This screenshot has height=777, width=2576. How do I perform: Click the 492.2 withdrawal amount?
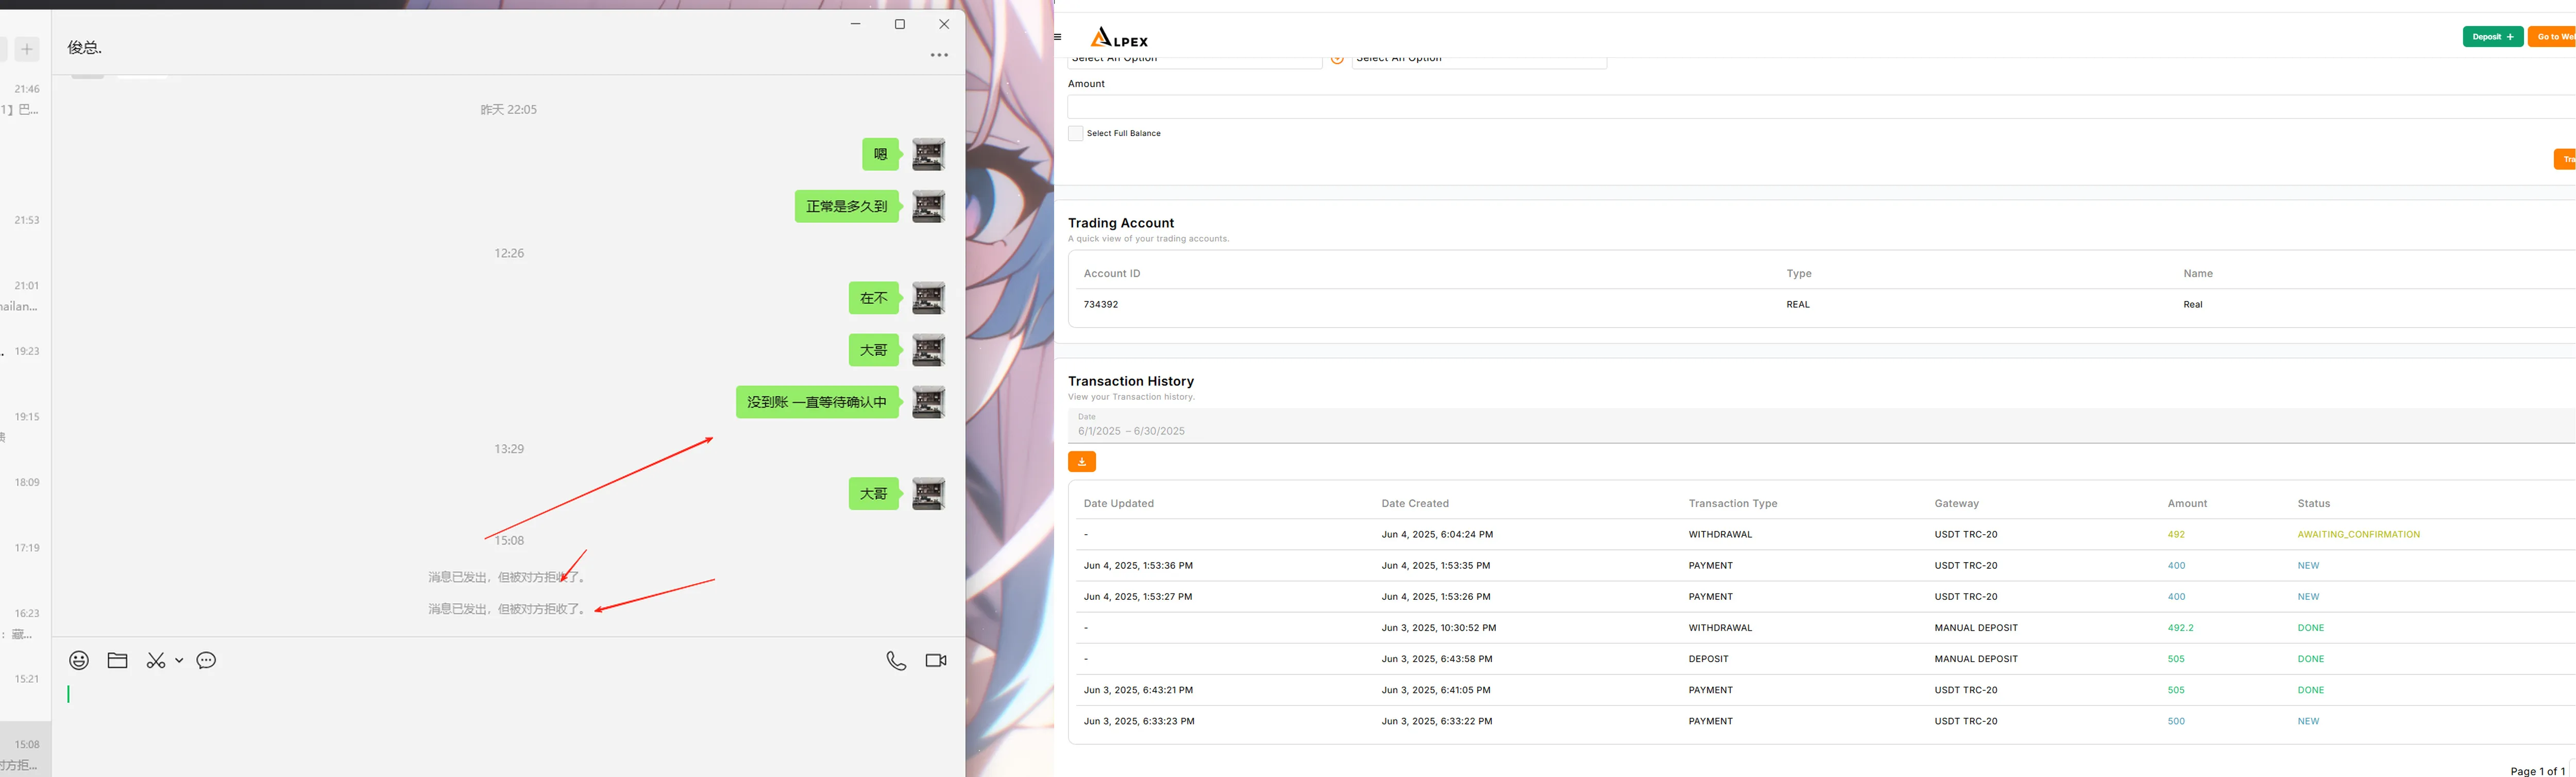click(2180, 628)
